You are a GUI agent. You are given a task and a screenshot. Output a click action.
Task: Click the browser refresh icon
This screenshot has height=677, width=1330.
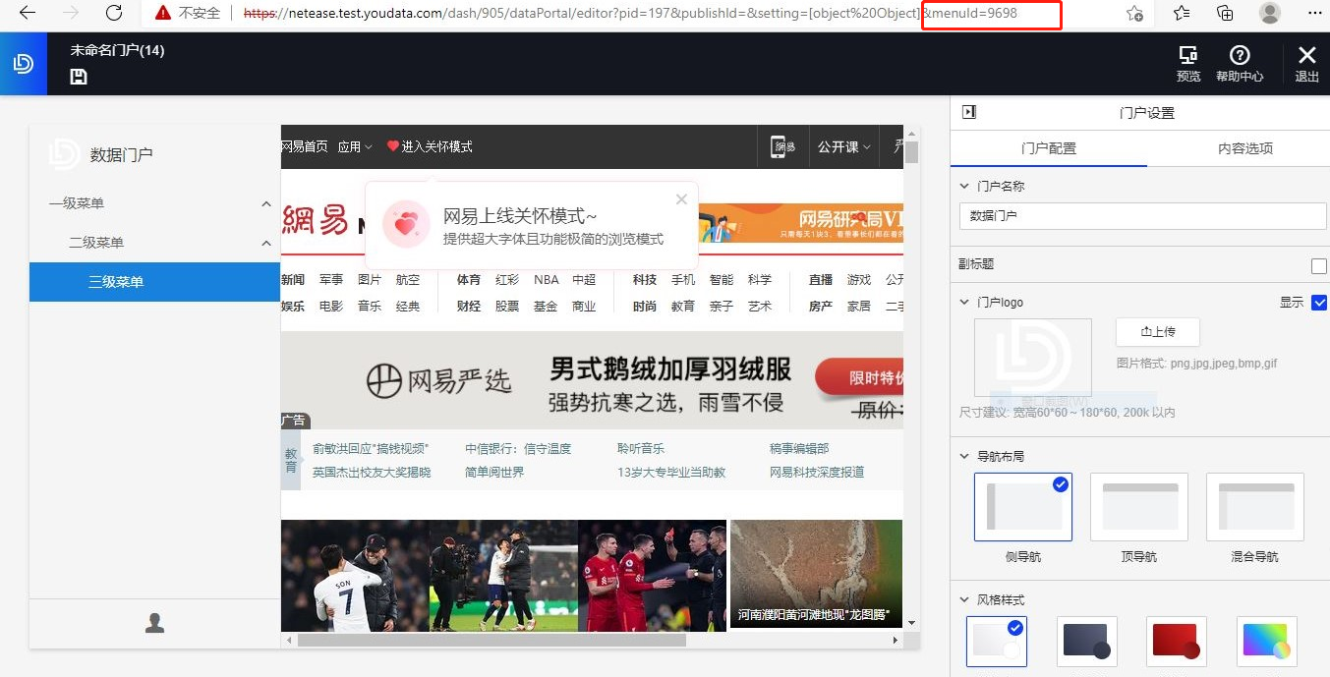[x=113, y=14]
